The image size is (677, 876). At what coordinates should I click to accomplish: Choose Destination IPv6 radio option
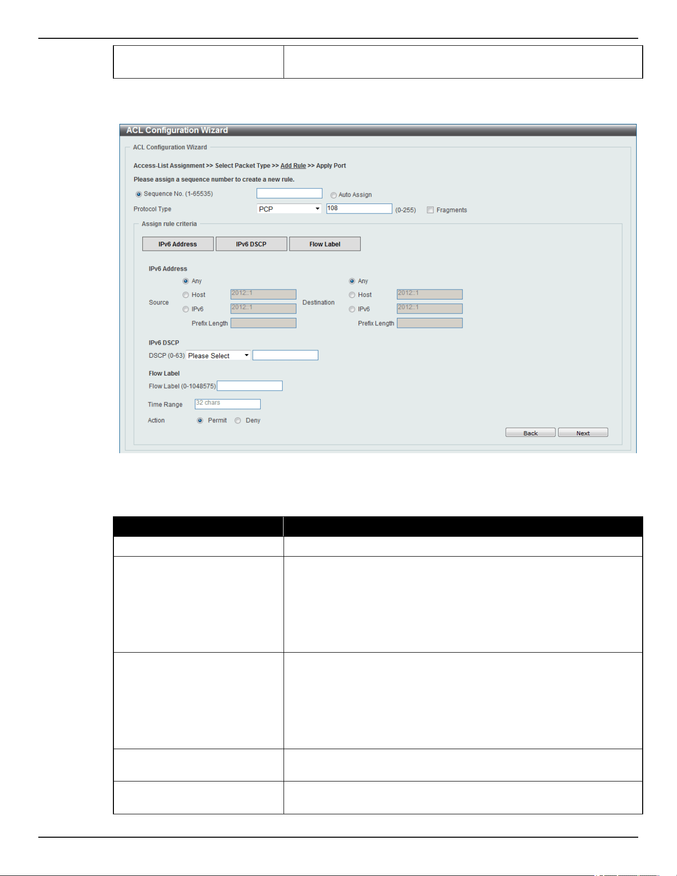[x=352, y=309]
